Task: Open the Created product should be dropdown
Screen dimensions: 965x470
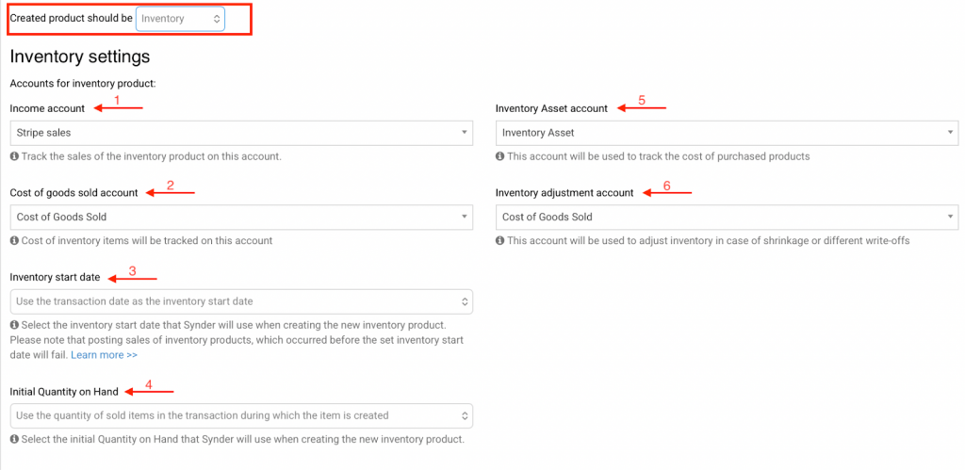Action: click(180, 19)
